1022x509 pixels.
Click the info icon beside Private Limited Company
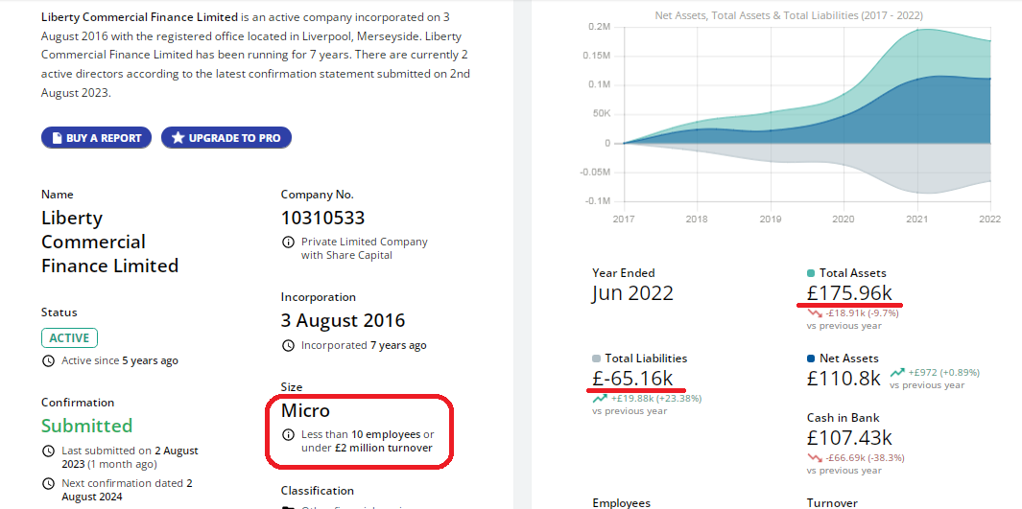pos(288,243)
